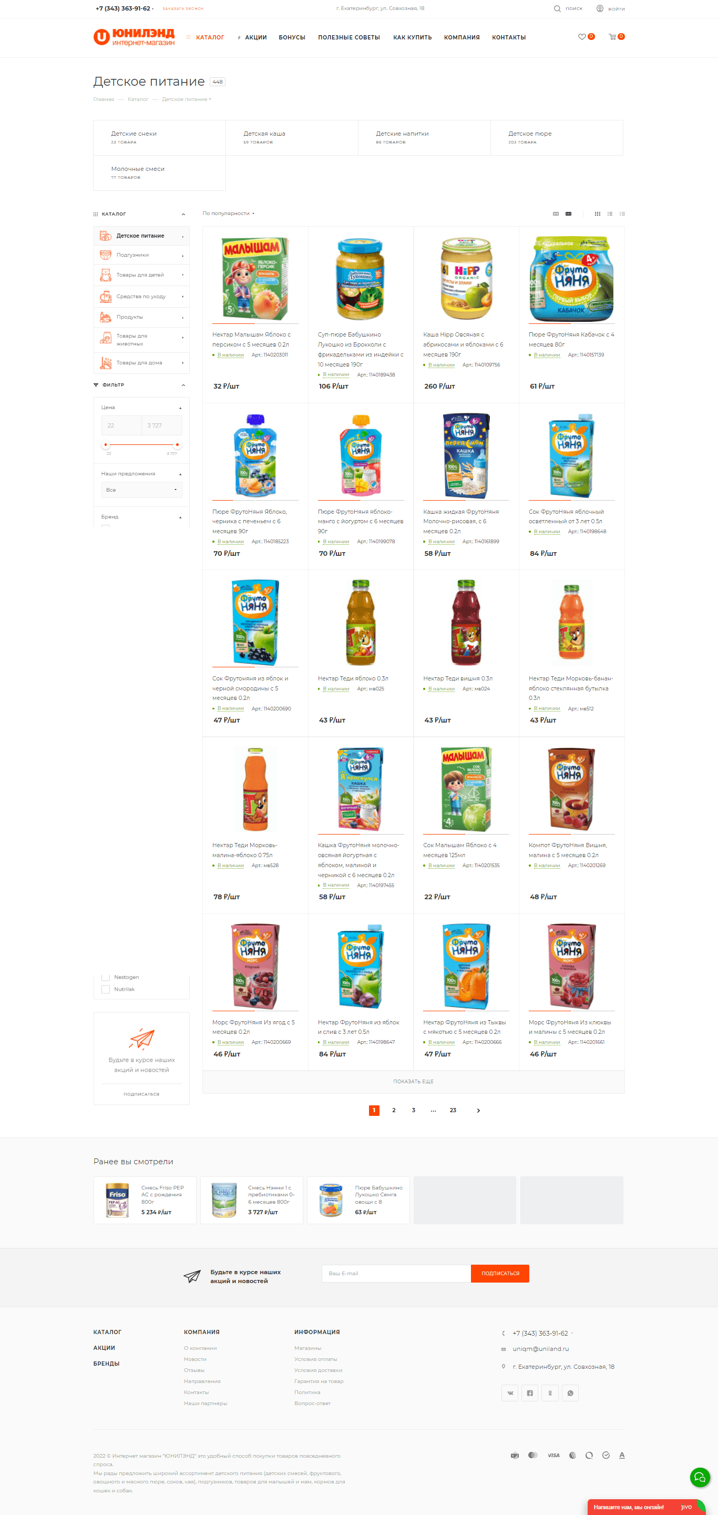Open the Facebook icon in footer
This screenshot has width=718, height=1515.
530,1392
